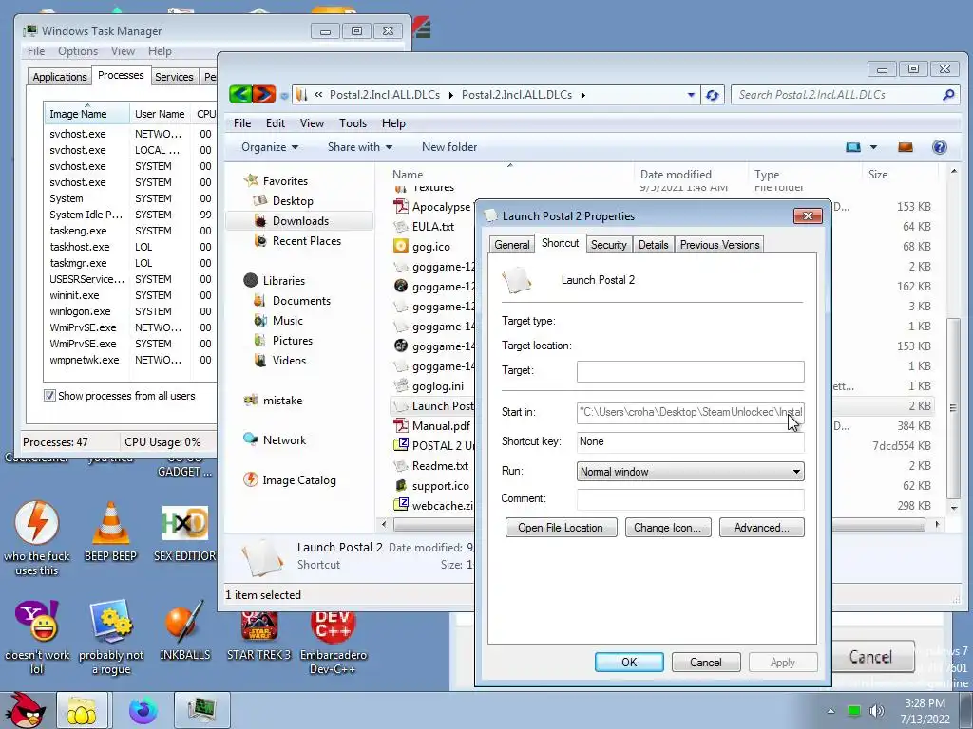
Task: Click OK in the Properties dialog
Action: pos(629,662)
